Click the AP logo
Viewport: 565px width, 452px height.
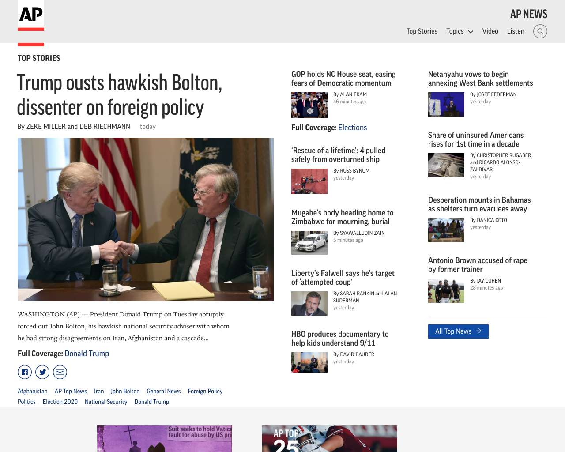31,15
